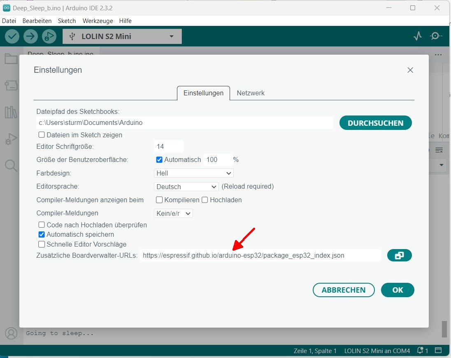451x358 pixels.
Task: Open the LOLIN S2 Mini board selector
Action: pyautogui.click(x=122, y=37)
